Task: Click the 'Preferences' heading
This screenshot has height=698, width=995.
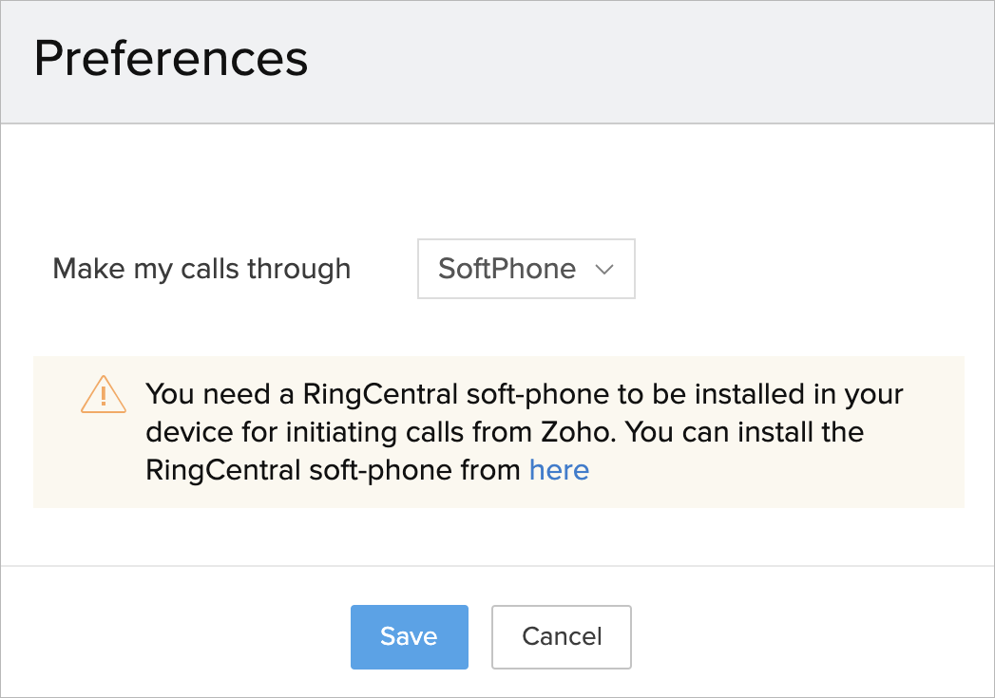Action: coord(171,59)
